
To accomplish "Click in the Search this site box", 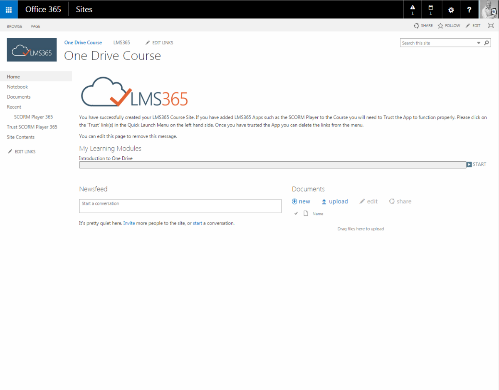I will pos(438,43).
